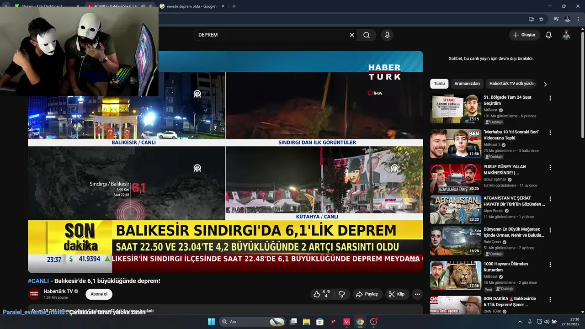Open the Chrome profile avatar
Screen dimensions: 585x329
[567, 19]
